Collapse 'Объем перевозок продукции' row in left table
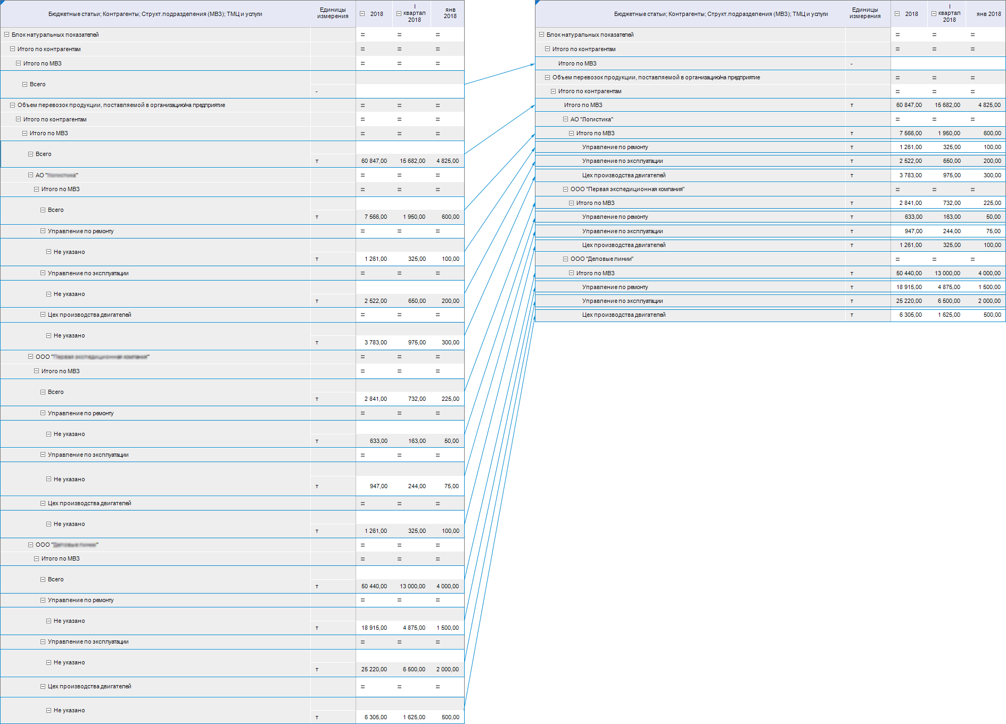1006x724 pixels. click(13, 105)
